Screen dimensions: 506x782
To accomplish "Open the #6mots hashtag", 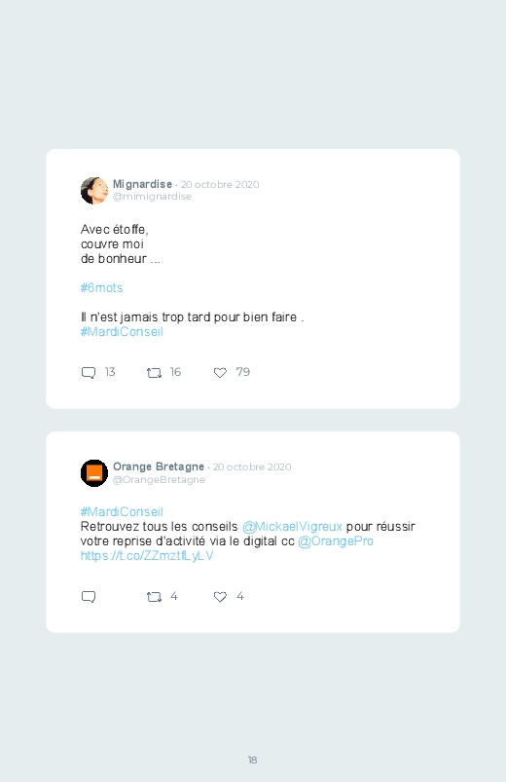I will (102, 287).
